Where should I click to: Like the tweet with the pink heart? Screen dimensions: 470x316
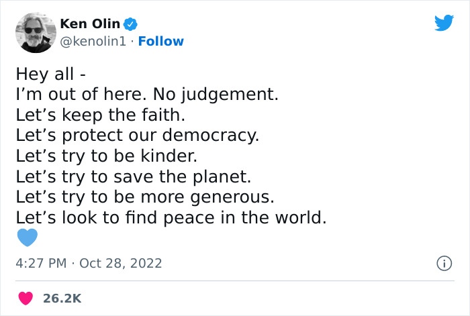25,298
